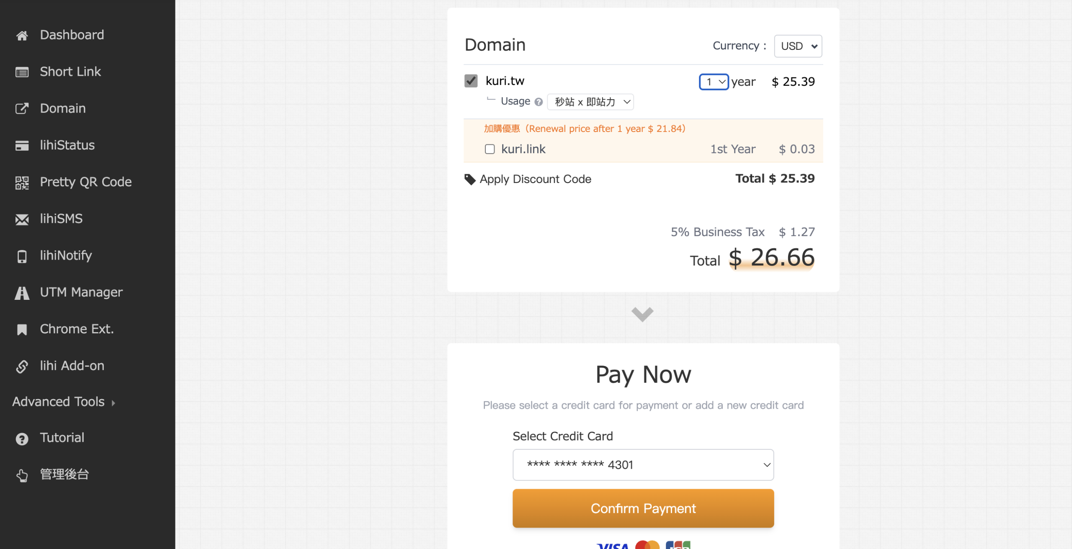Open Short Link in sidebar
The image size is (1072, 549).
coord(70,72)
